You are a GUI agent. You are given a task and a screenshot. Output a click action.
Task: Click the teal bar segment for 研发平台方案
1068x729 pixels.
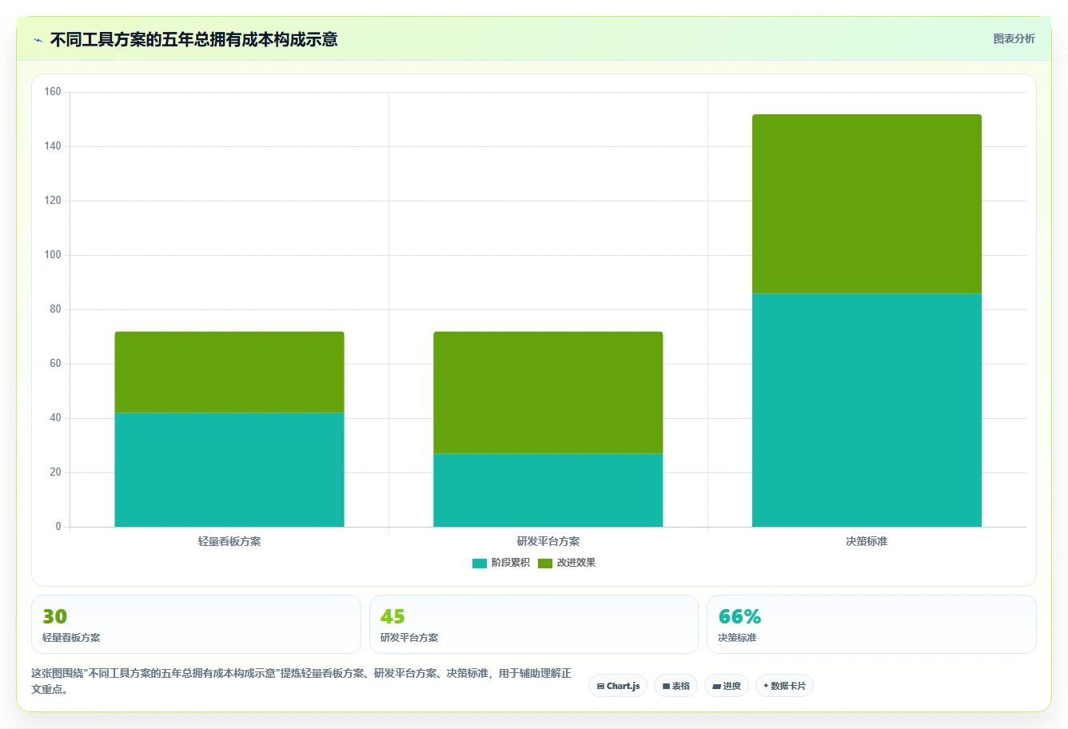point(548,490)
